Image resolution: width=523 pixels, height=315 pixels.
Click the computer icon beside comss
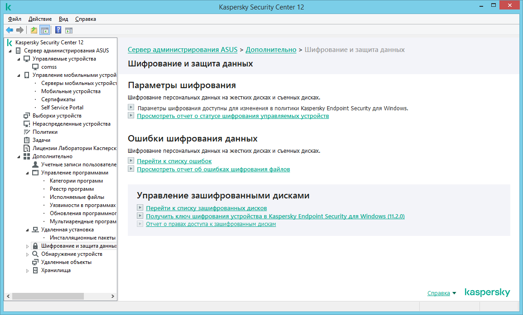point(35,67)
